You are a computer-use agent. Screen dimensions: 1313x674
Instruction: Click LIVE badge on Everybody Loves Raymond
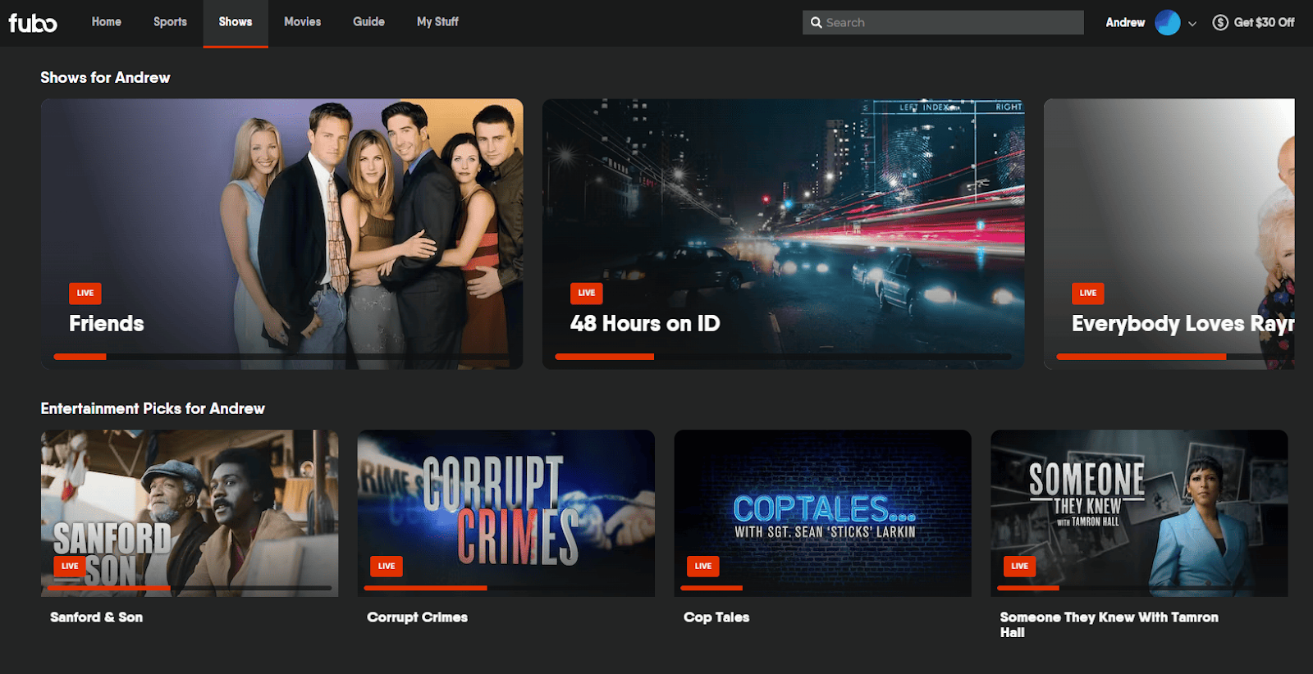point(1088,293)
